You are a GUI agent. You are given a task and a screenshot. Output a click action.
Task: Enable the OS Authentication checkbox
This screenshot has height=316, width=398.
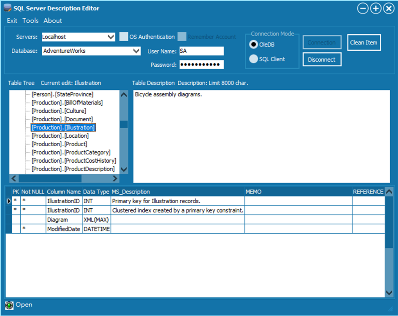click(124, 36)
